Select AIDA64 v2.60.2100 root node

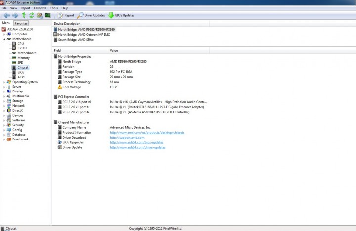tap(17, 29)
